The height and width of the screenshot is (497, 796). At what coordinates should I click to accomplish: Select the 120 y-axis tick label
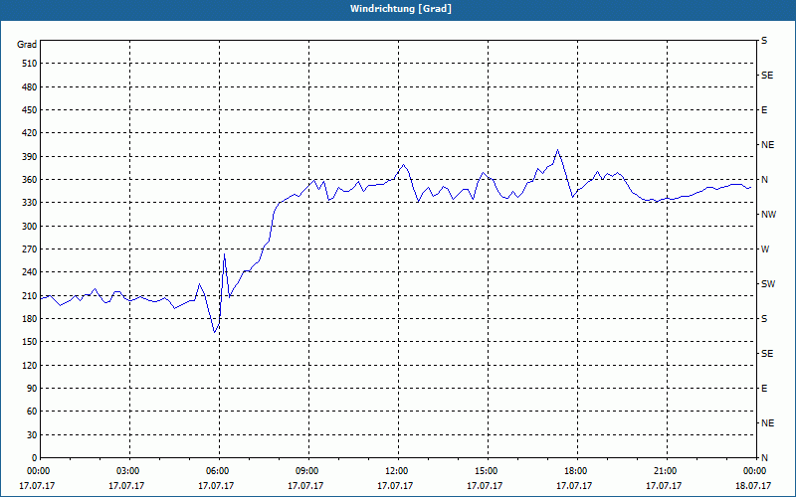[x=30, y=365]
